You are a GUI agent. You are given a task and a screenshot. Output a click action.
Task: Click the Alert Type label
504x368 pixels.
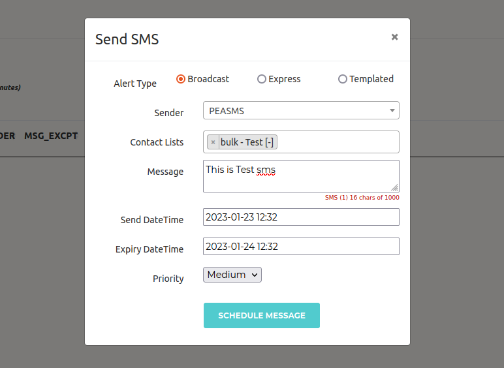coord(135,84)
